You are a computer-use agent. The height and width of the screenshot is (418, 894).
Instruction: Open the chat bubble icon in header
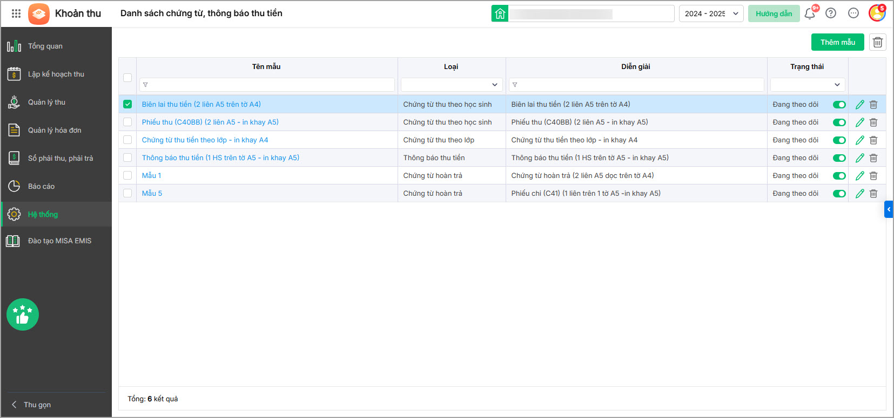853,13
